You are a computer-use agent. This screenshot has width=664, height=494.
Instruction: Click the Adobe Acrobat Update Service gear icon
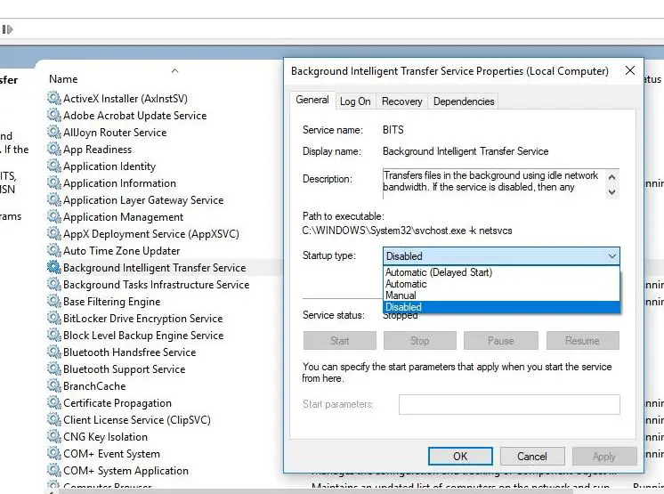[x=53, y=116]
